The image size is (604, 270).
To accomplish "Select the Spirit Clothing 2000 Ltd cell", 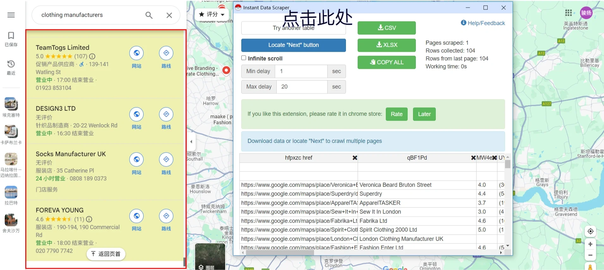I will click(x=417, y=230).
